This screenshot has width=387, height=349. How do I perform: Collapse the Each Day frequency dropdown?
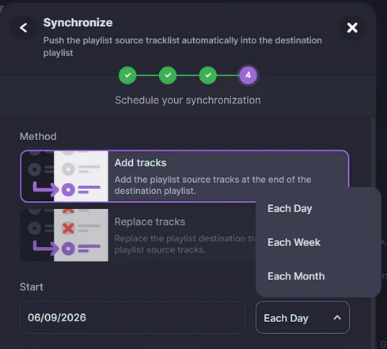[x=302, y=317]
